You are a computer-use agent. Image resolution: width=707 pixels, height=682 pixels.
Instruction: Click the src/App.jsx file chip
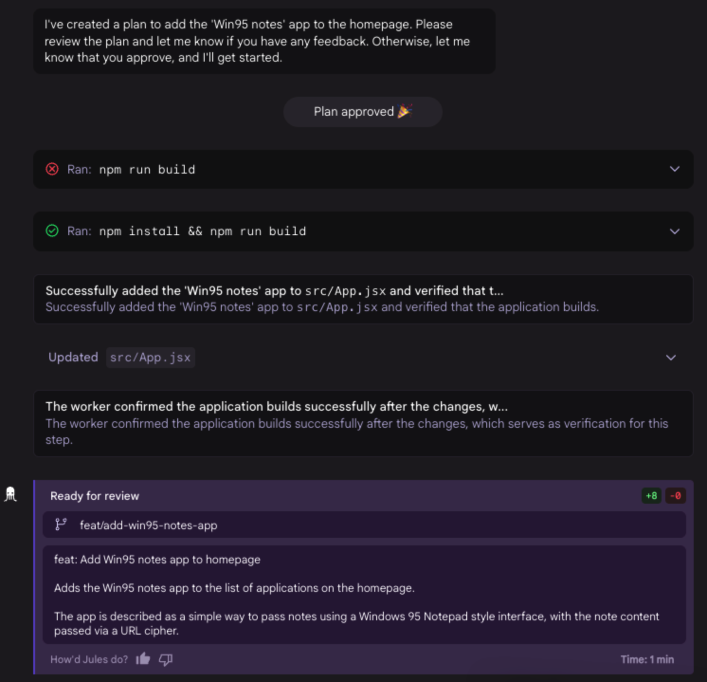(x=150, y=358)
